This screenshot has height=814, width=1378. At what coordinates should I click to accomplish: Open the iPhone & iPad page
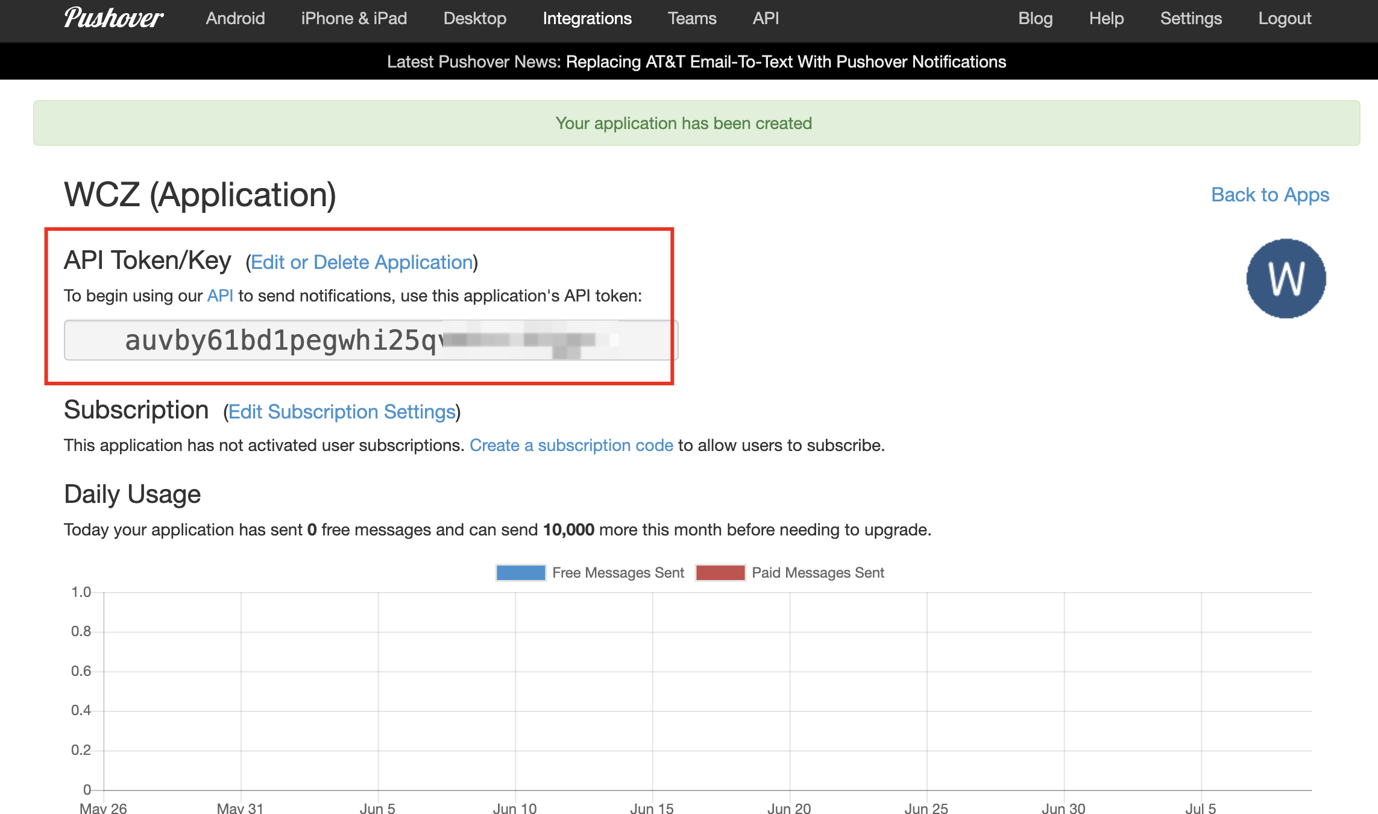[354, 18]
